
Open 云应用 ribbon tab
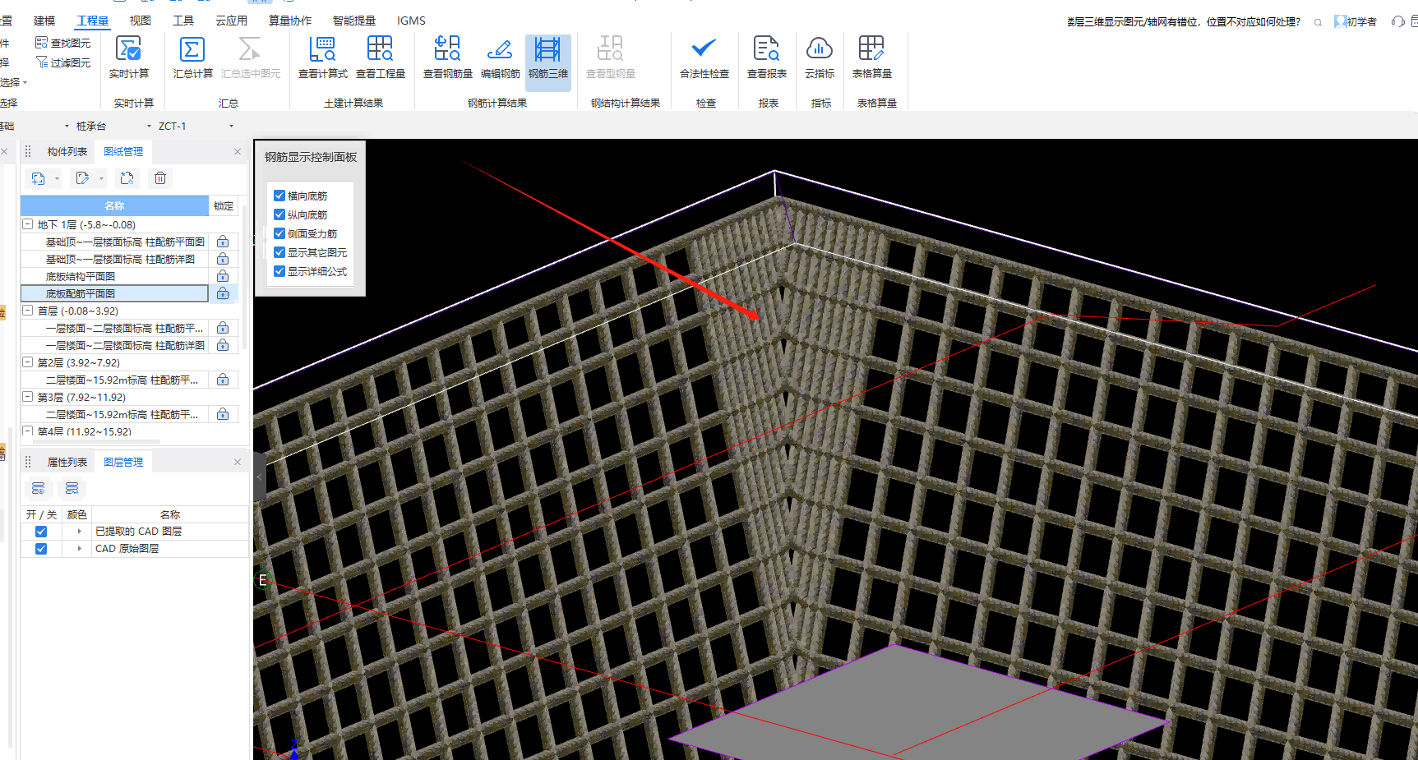(231, 21)
